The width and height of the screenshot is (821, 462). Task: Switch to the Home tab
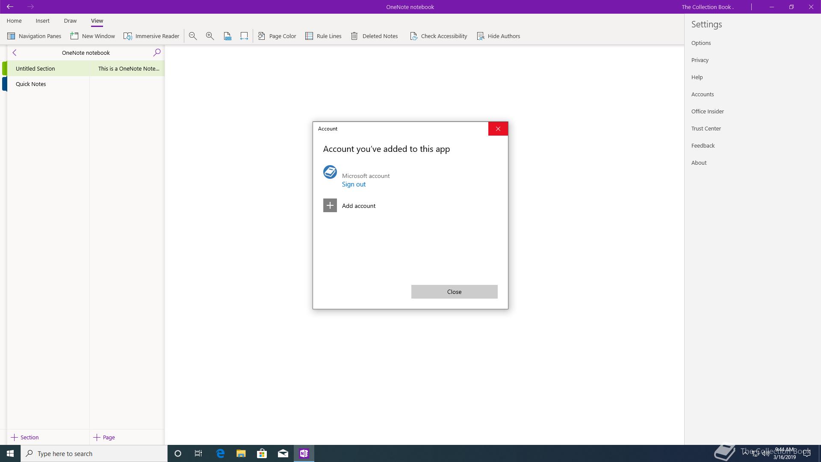pos(14,21)
